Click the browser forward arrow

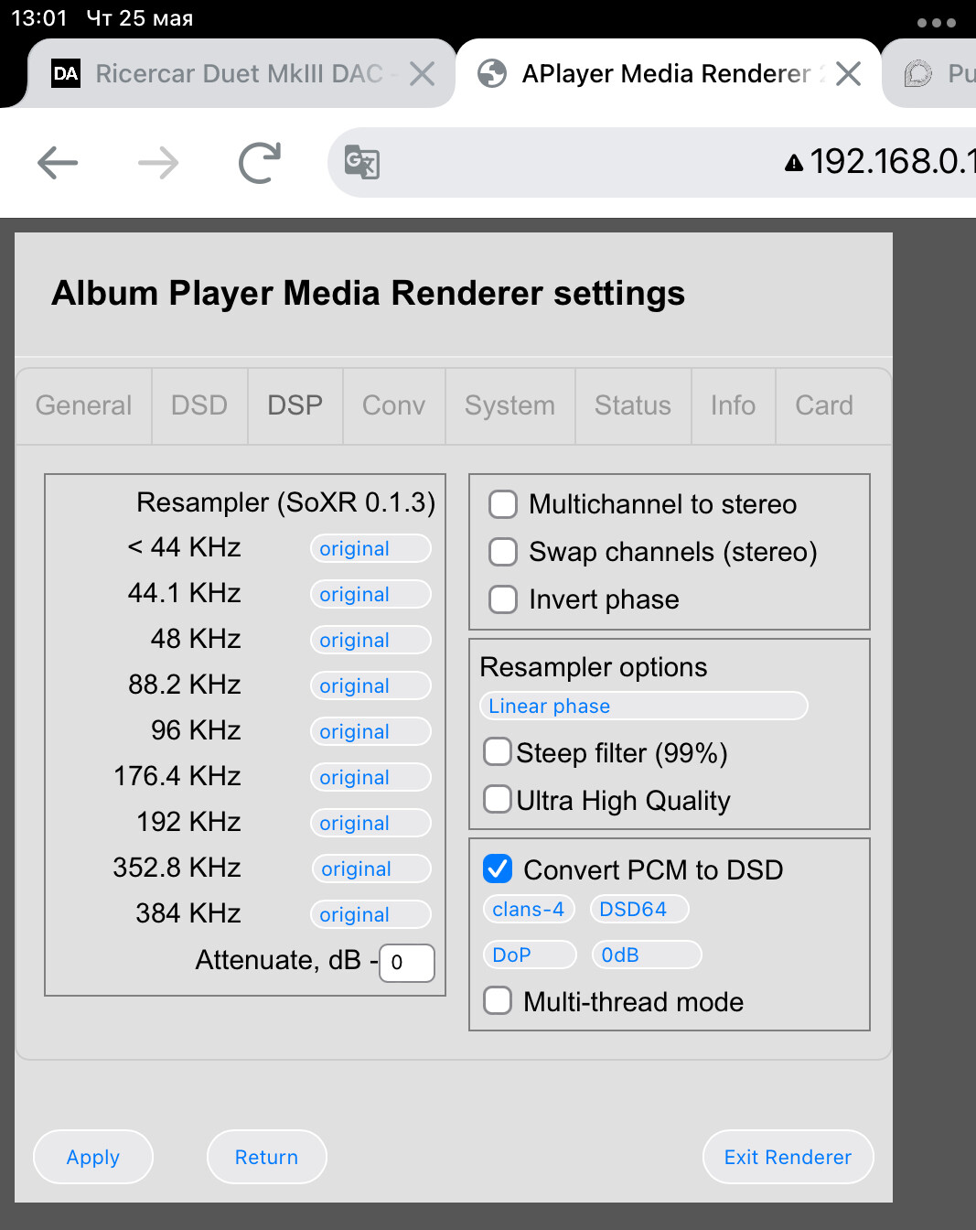point(158,163)
